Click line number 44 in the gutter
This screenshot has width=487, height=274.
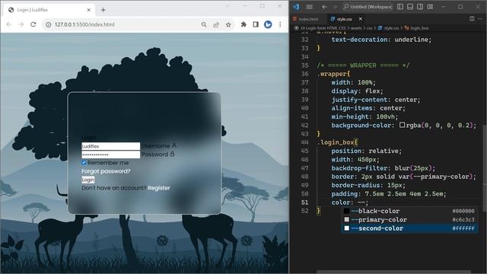pyautogui.click(x=304, y=142)
